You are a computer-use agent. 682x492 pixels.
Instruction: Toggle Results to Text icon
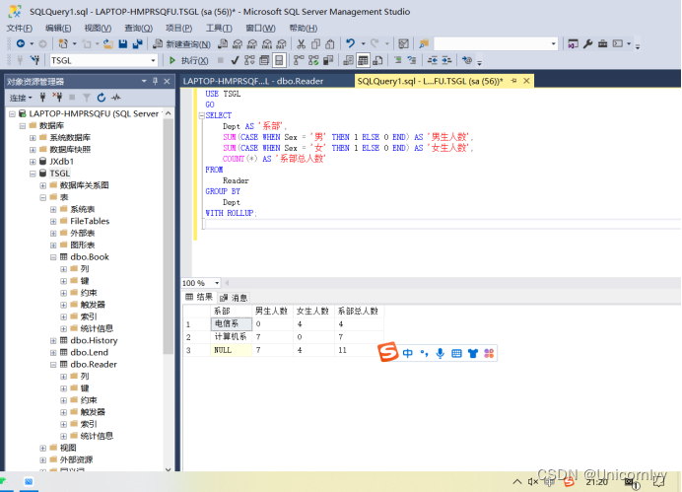coord(348,60)
